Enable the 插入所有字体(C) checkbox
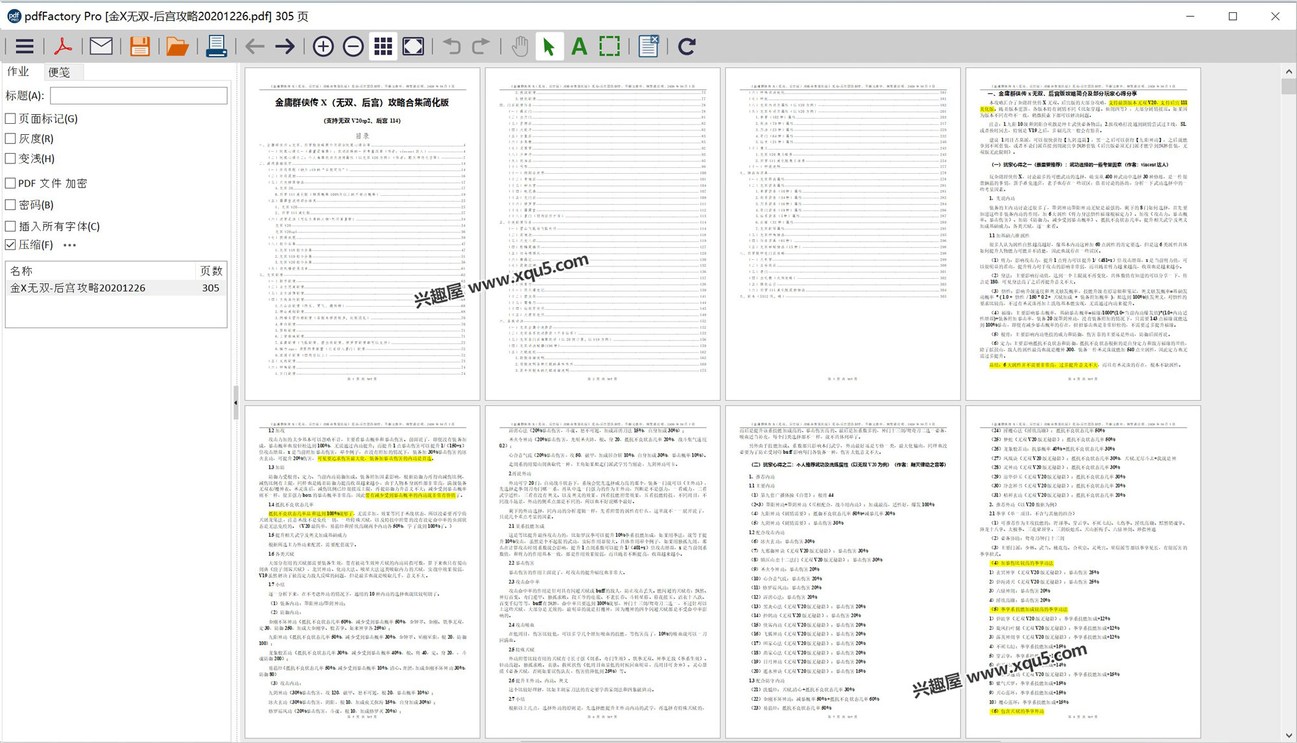Viewport: 1297px width, 743px height. 10,226
